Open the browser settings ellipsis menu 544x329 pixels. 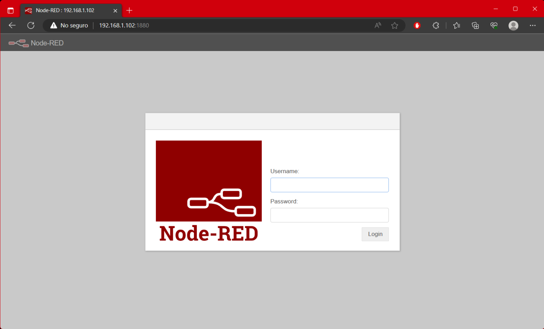533,25
